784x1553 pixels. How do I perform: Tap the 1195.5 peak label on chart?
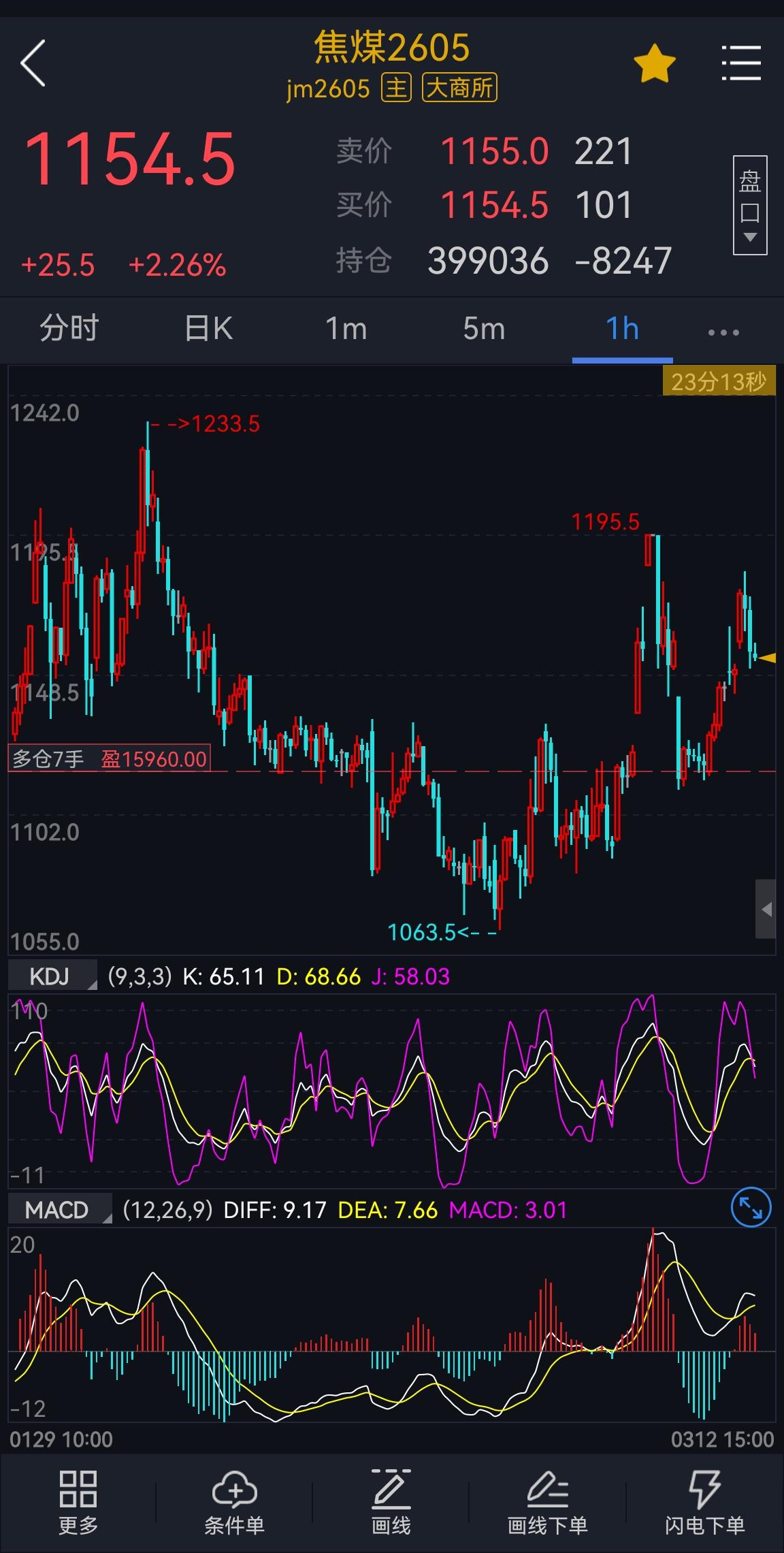click(x=606, y=522)
